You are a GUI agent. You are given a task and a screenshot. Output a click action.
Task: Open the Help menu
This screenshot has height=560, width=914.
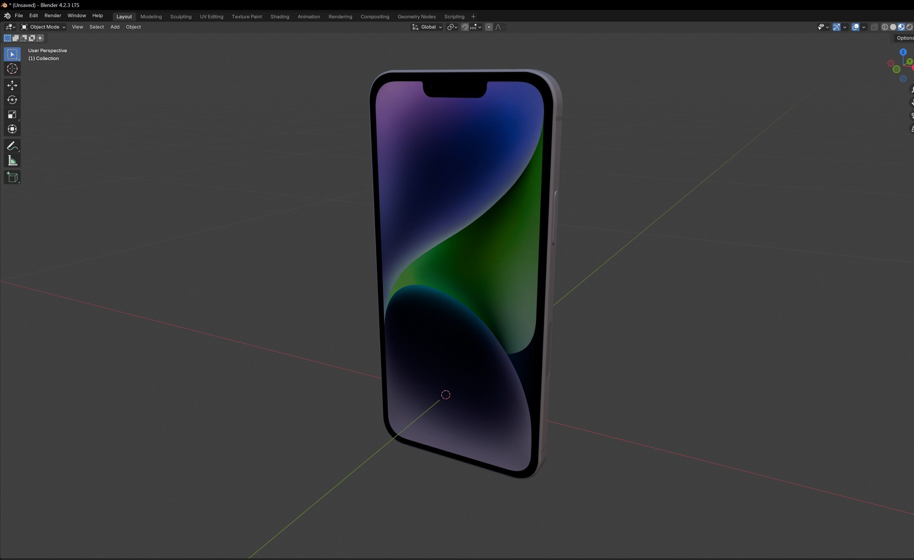coord(98,15)
